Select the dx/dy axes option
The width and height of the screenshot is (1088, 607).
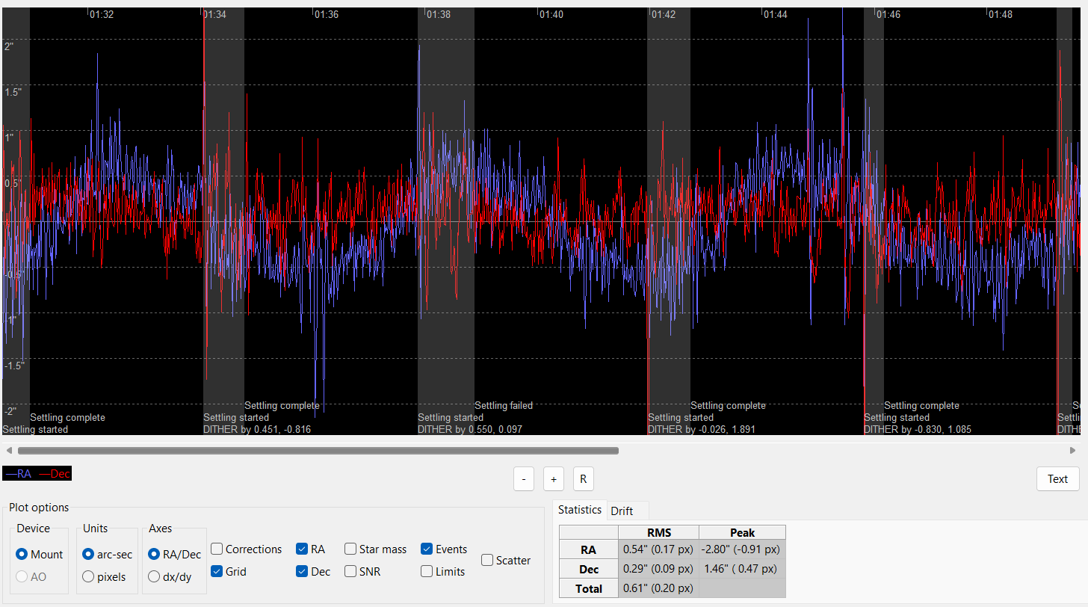154,577
